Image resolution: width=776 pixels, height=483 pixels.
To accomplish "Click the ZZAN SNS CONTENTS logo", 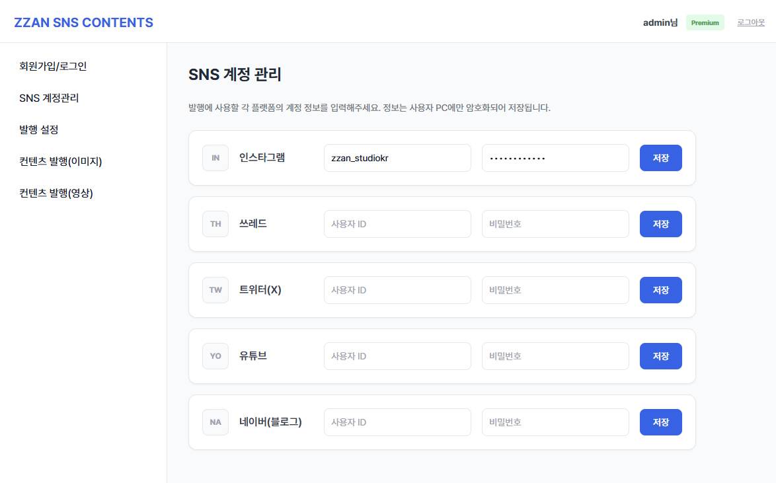I will click(x=83, y=22).
